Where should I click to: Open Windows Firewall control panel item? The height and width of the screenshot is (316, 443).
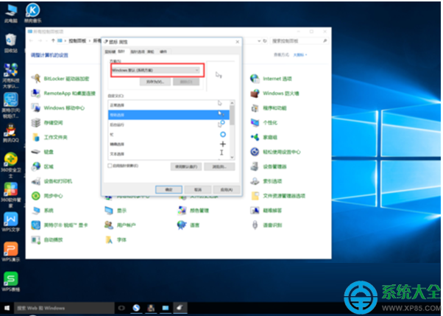(275, 94)
